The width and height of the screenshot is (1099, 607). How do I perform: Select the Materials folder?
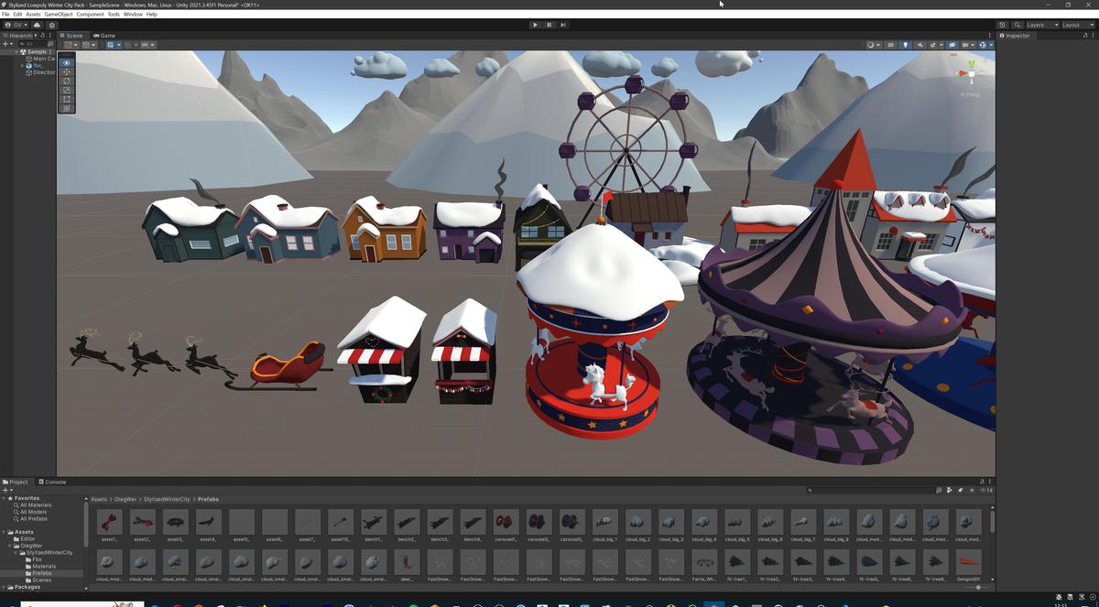(x=43, y=567)
